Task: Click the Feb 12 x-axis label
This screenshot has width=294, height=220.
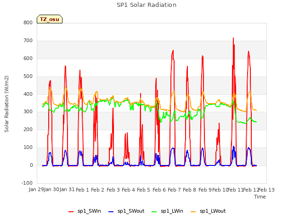Action: point(251,190)
